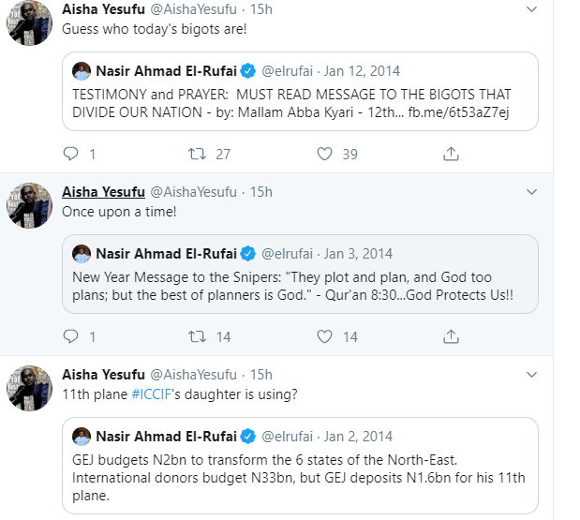
Task: Open Aisha Yesufu's underlined profile name
Action: pos(103,192)
